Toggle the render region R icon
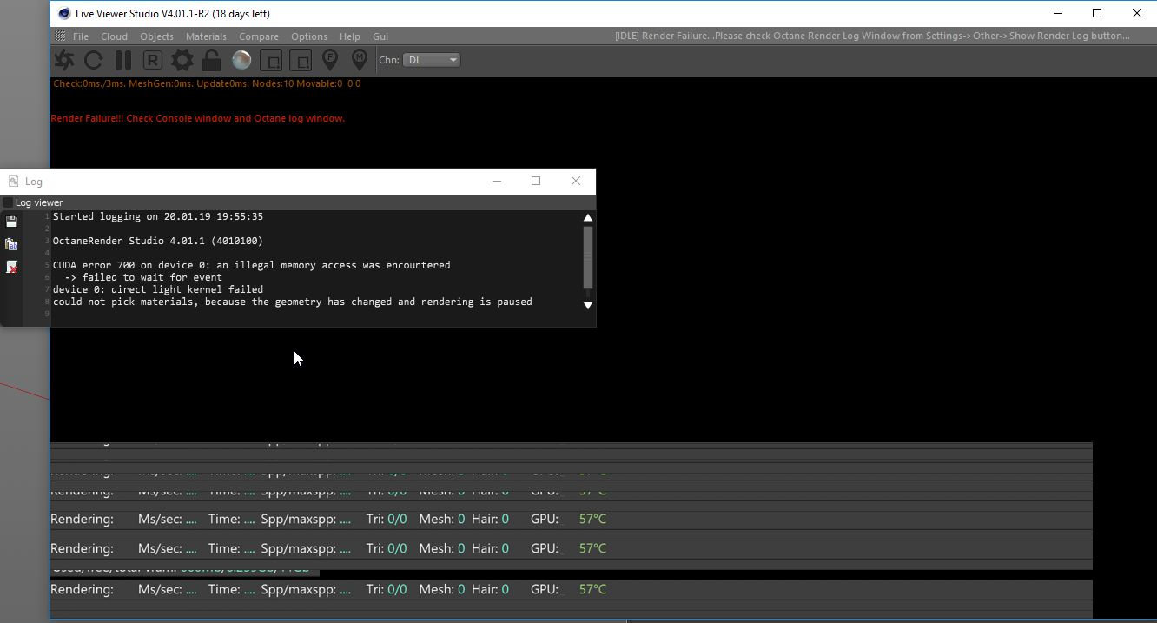 (x=153, y=60)
